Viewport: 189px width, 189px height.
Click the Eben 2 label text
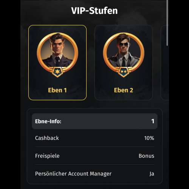[124, 90]
